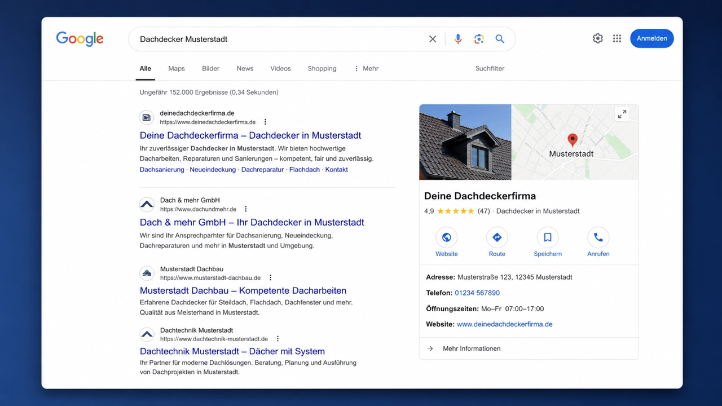Image resolution: width=722 pixels, height=406 pixels.
Task: Switch to the Bilder tab
Action: pyautogui.click(x=211, y=68)
